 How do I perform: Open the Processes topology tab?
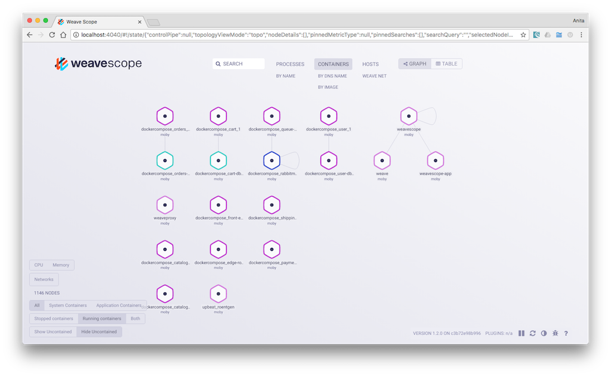pyautogui.click(x=290, y=64)
